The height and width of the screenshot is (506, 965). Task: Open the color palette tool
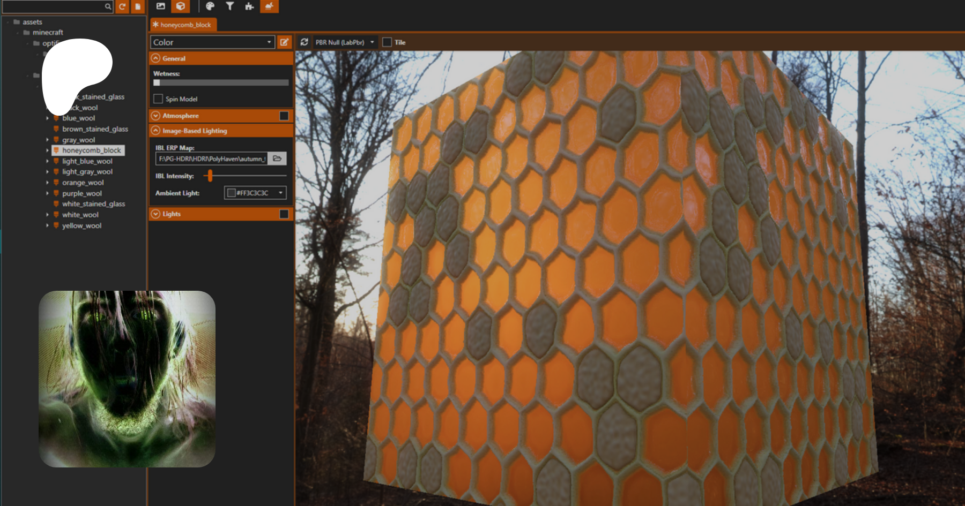point(210,6)
